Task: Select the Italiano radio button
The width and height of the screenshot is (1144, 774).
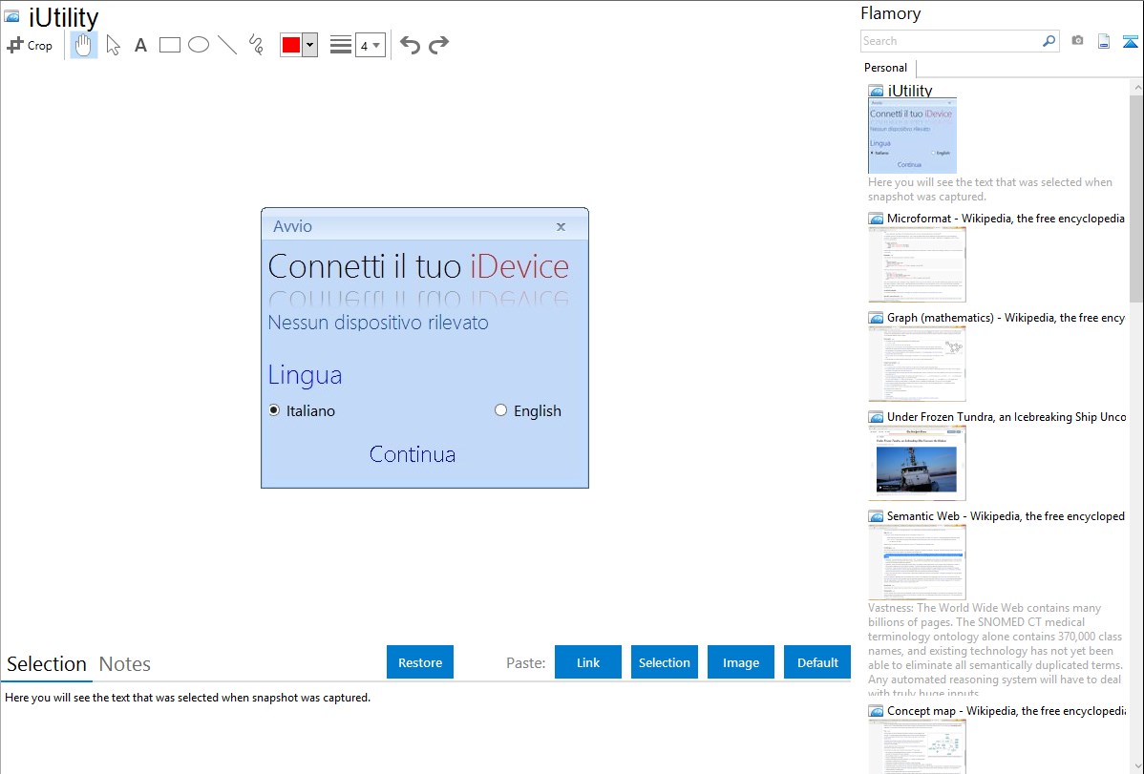Action: tap(274, 410)
